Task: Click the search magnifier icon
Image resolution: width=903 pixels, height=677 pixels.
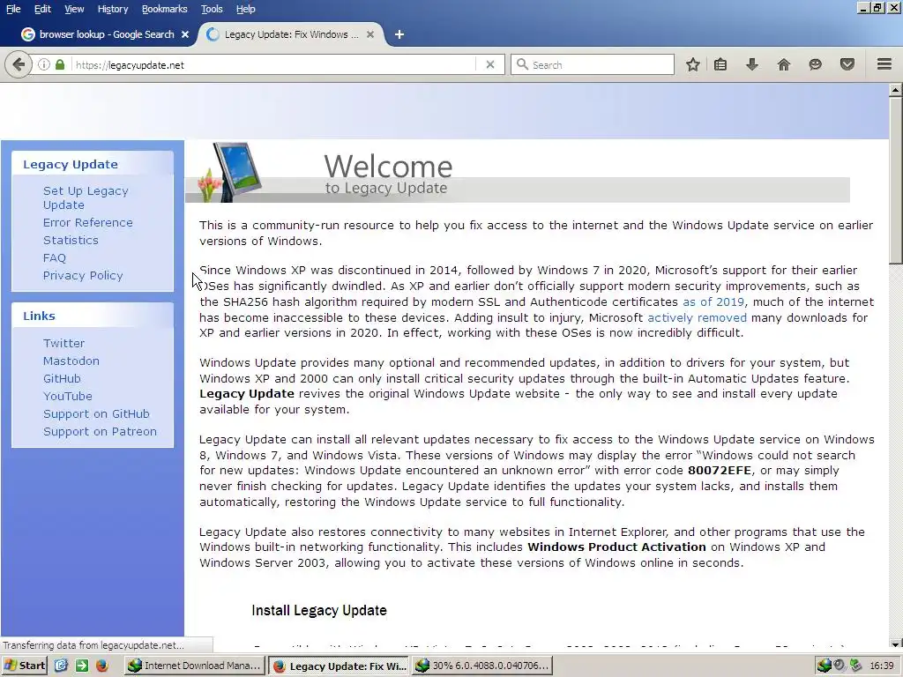Action: [x=522, y=64]
